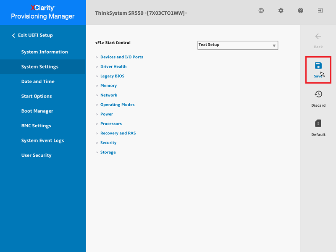Open Network settings link
This screenshot has width=336, height=252.
109,95
